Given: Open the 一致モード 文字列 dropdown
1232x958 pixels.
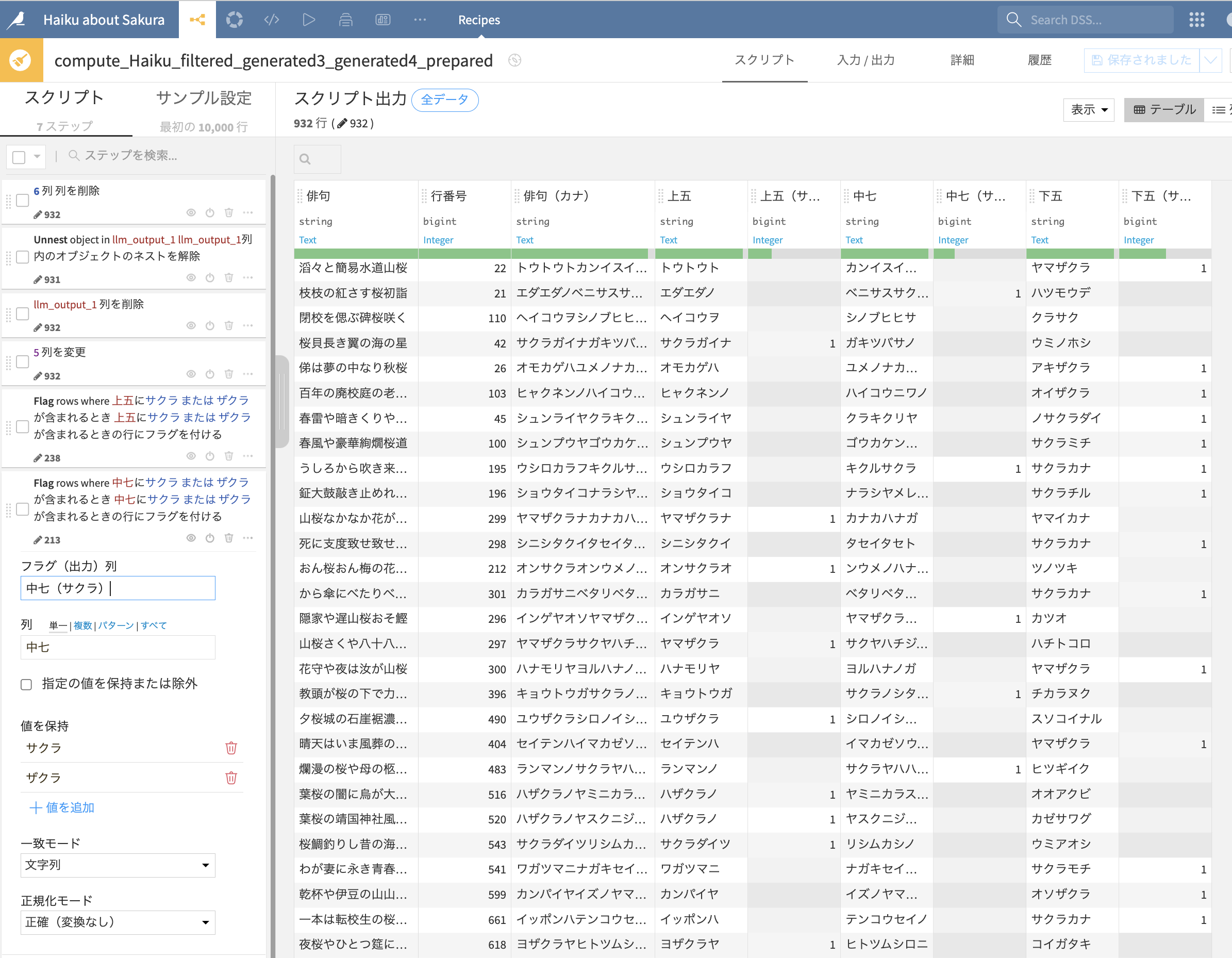Looking at the screenshot, I should tap(118, 865).
